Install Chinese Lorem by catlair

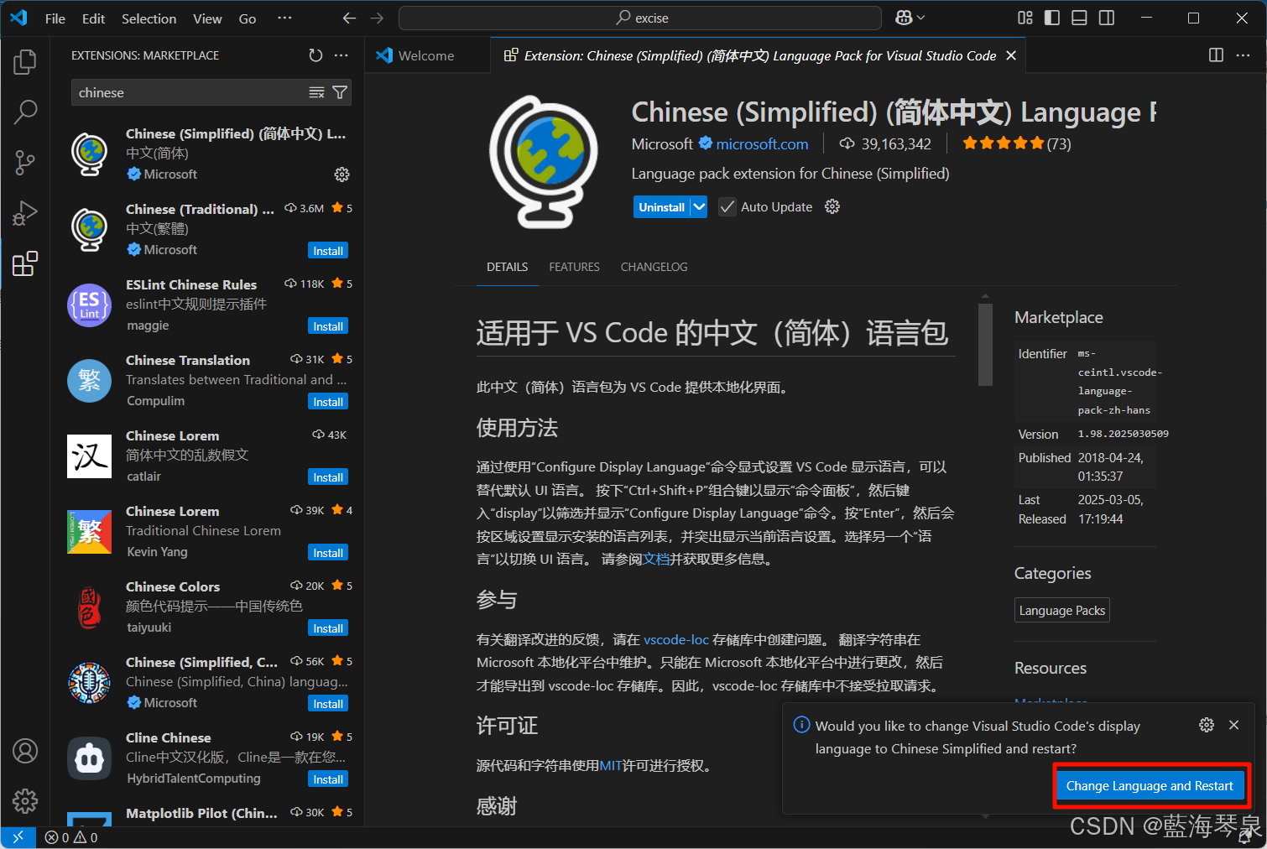click(328, 477)
